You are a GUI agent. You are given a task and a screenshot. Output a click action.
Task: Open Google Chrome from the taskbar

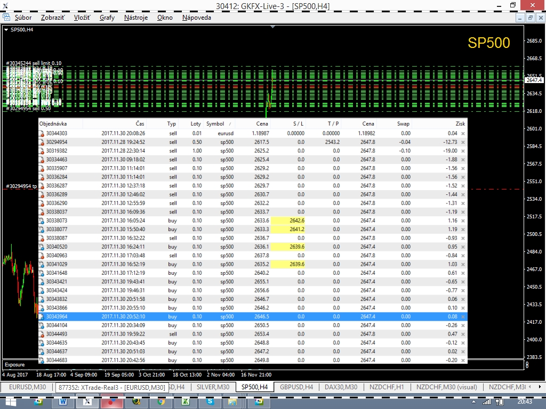pyautogui.click(x=160, y=401)
